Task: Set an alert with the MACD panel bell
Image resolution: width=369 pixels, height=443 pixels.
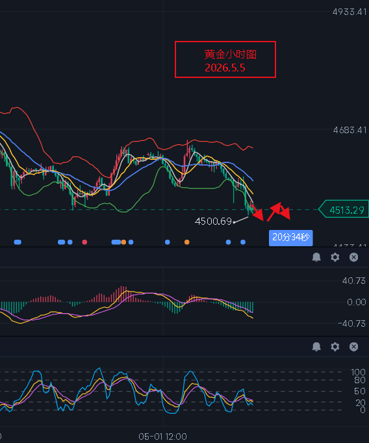Action: 316,257
